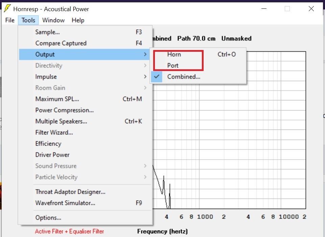Minimize the Hornresp window
This screenshot has height=237, width=325.
point(264,9)
